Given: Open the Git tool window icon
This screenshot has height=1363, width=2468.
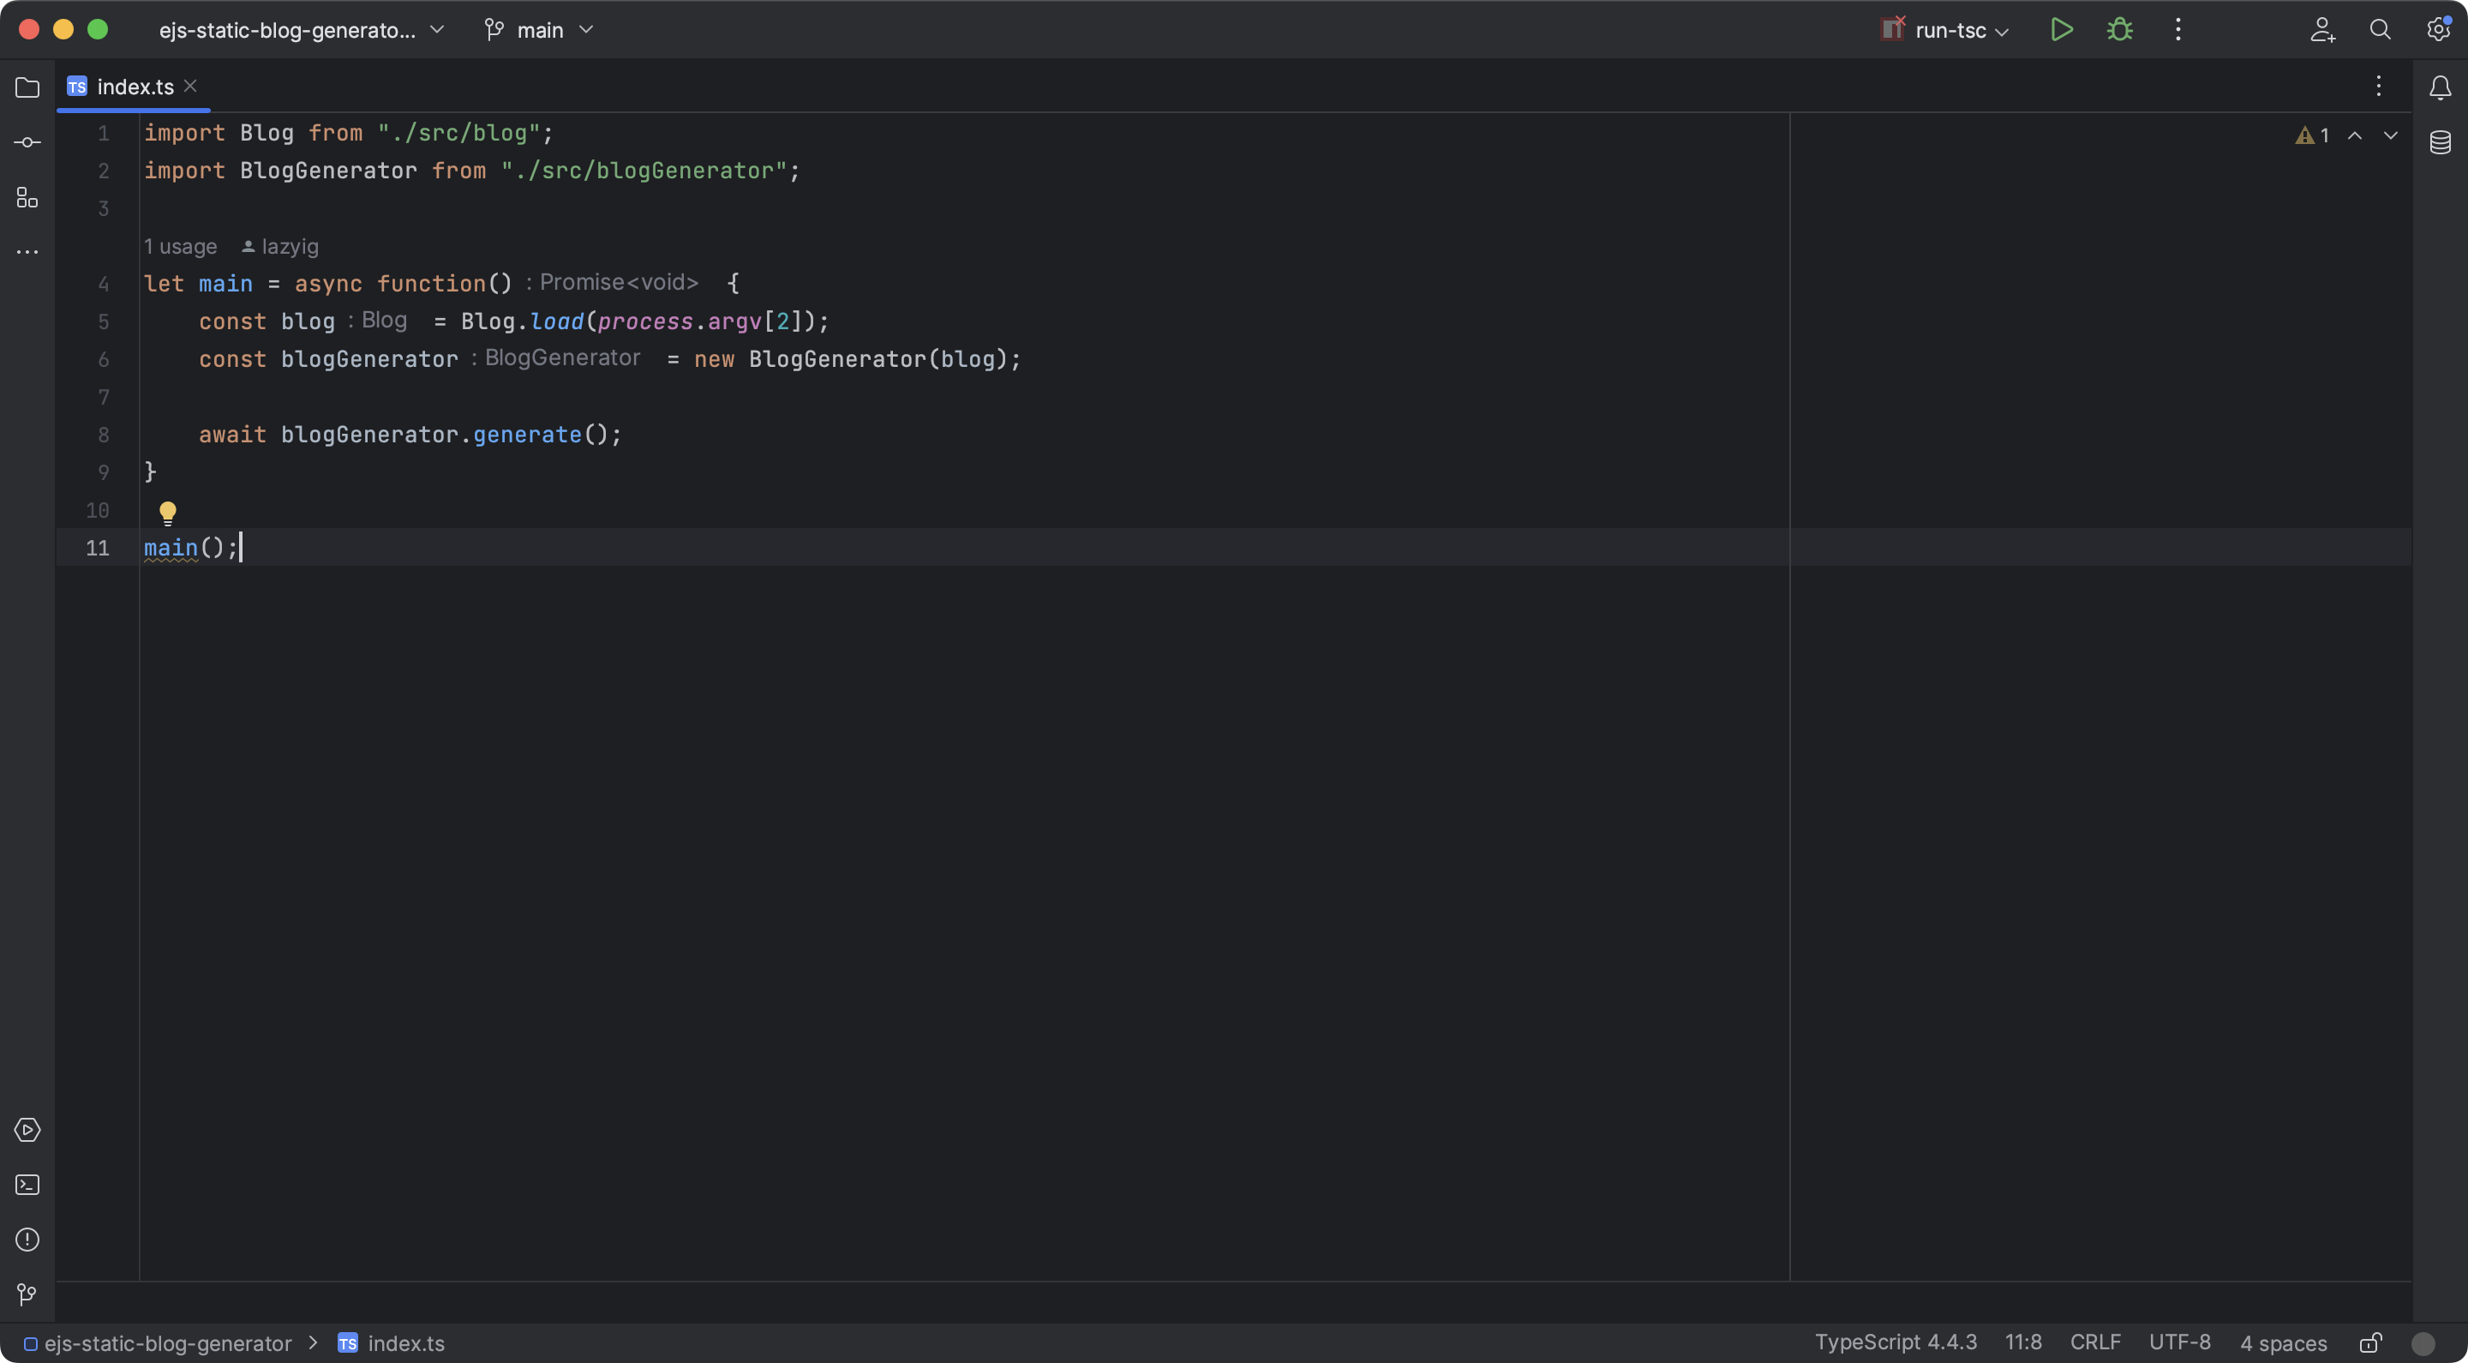Looking at the screenshot, I should click(27, 1294).
